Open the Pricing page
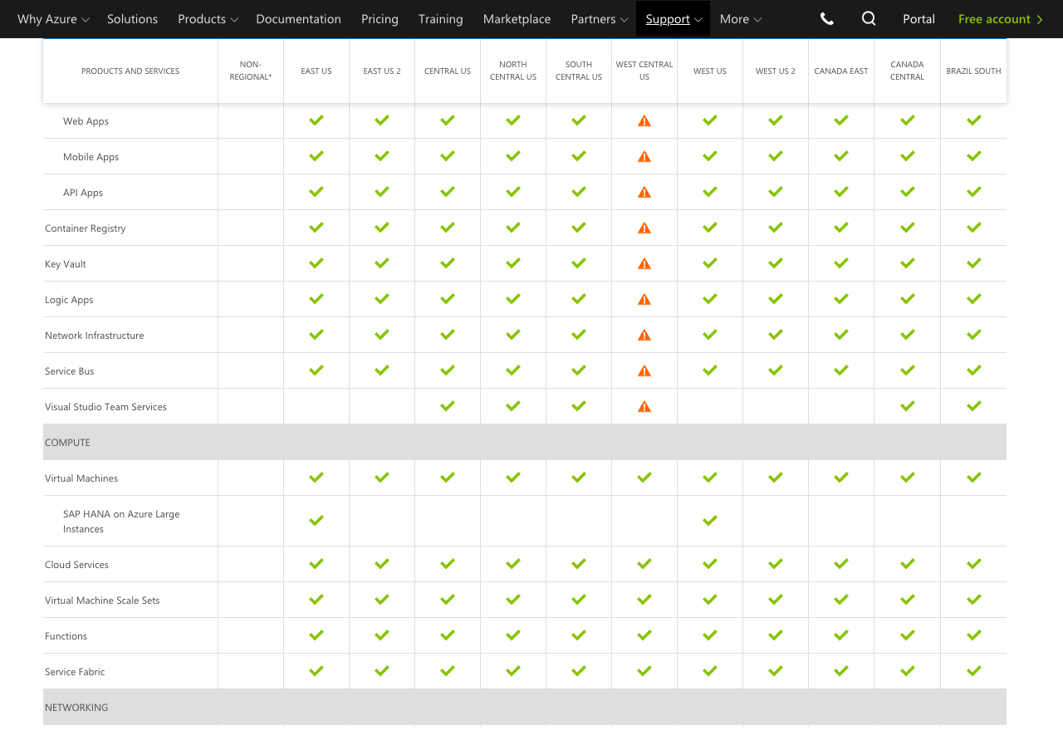Image resolution: width=1063 pixels, height=745 pixels. point(380,19)
